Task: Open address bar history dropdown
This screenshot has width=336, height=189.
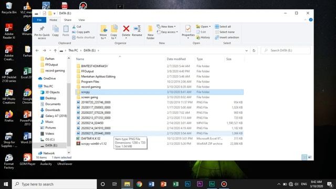Action: (246, 50)
